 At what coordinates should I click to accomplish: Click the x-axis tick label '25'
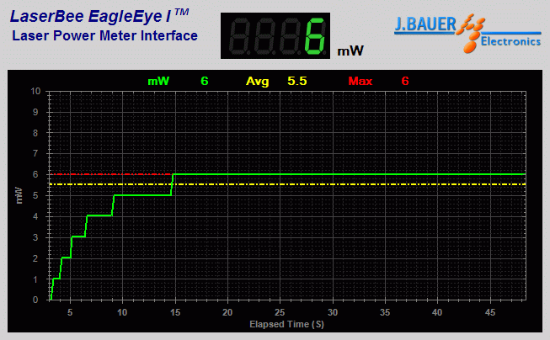(x=280, y=312)
